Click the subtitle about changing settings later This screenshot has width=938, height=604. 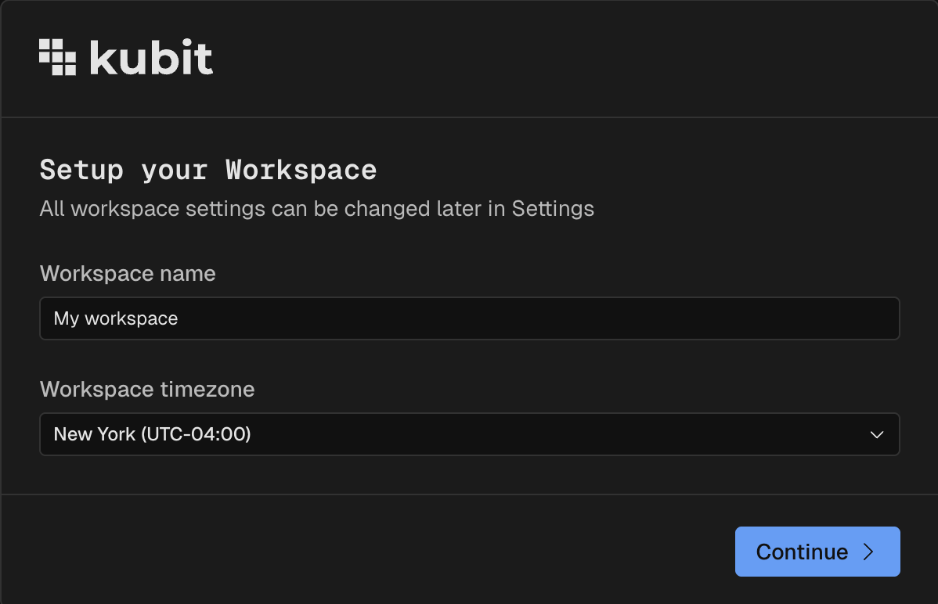click(316, 209)
